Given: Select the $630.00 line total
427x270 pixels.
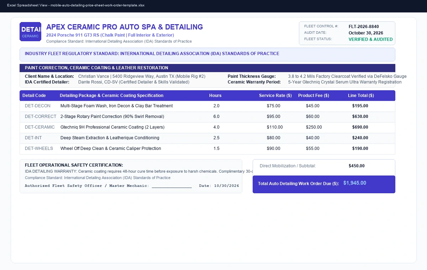Looking at the screenshot, I should coord(360,117).
